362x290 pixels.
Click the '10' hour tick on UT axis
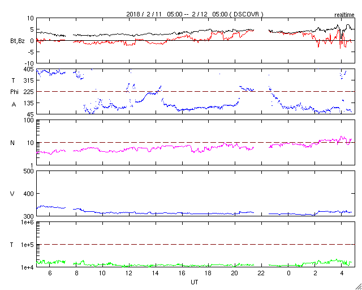click(x=102, y=272)
